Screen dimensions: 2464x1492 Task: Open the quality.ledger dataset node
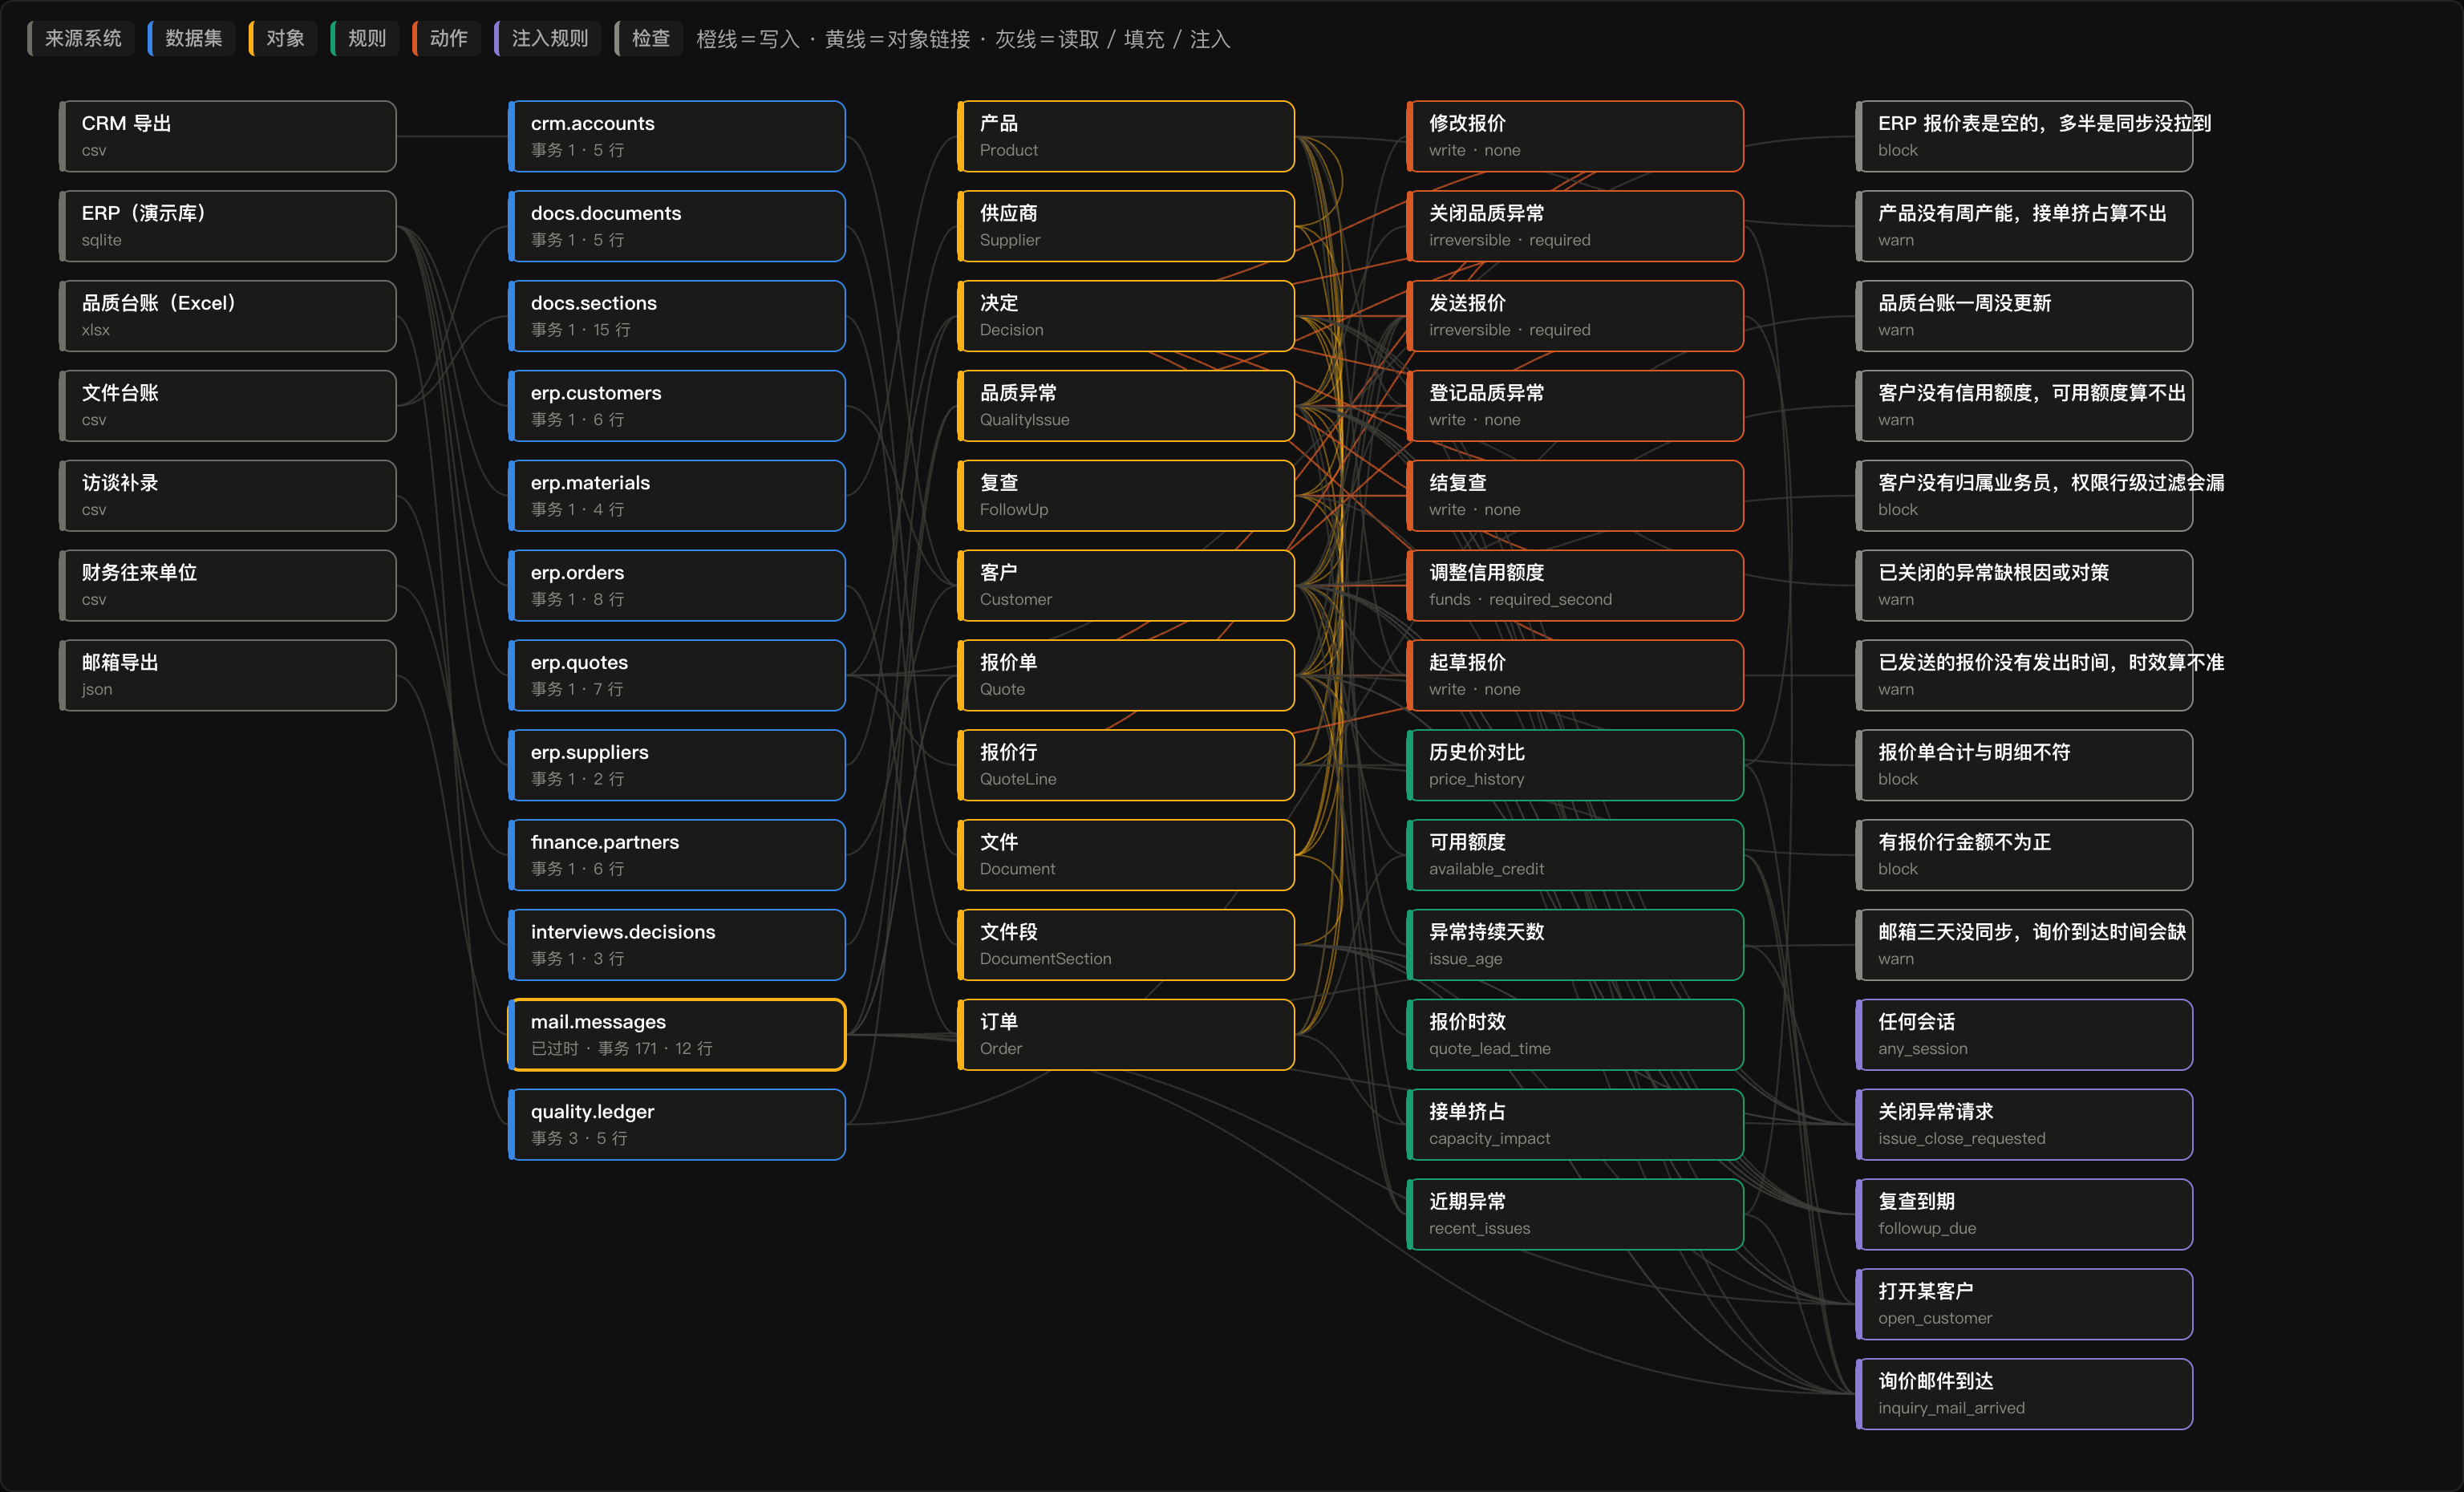point(677,1124)
